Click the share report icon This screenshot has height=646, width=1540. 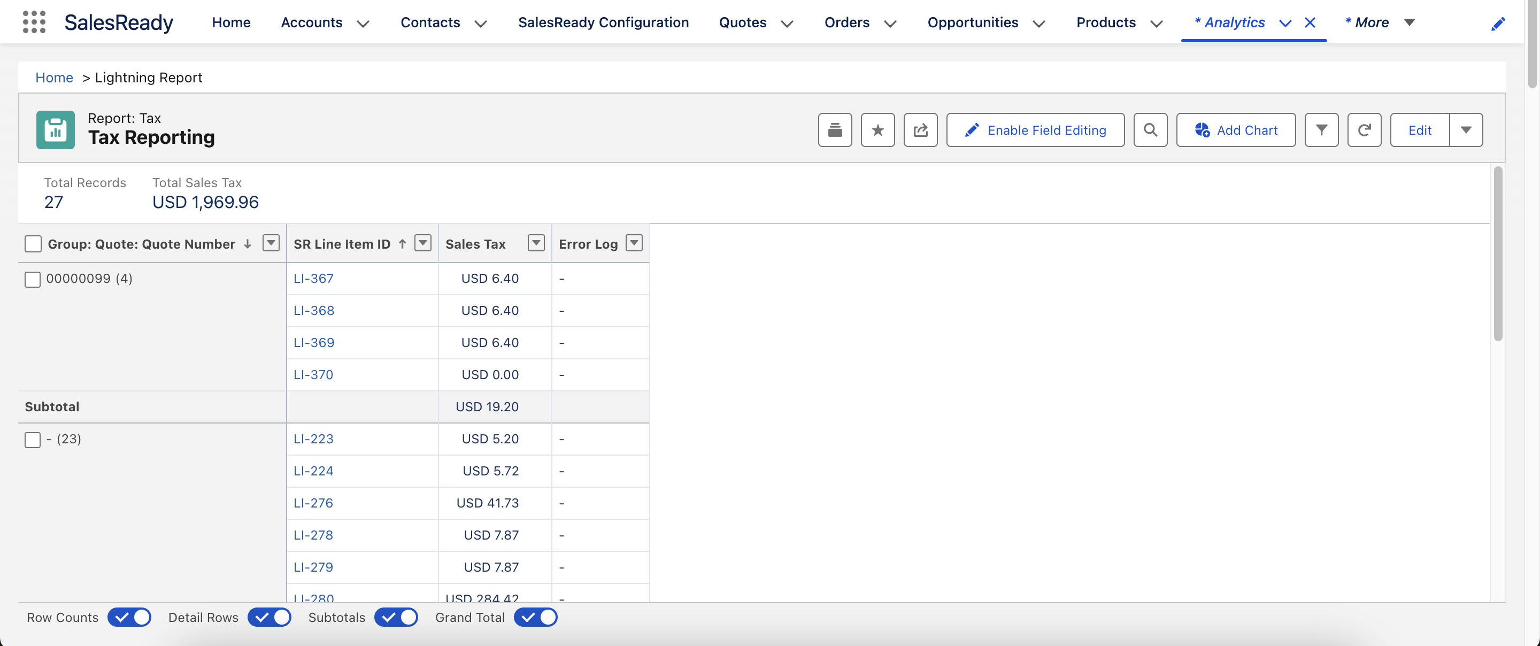coord(920,130)
